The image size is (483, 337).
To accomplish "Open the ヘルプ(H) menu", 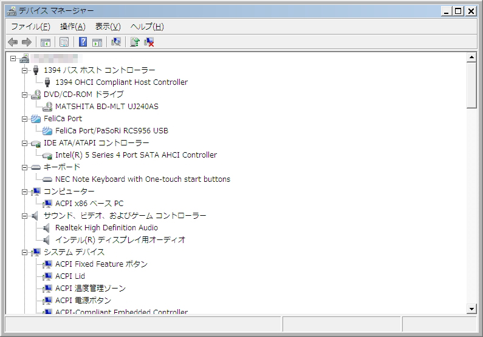I will pyautogui.click(x=147, y=27).
